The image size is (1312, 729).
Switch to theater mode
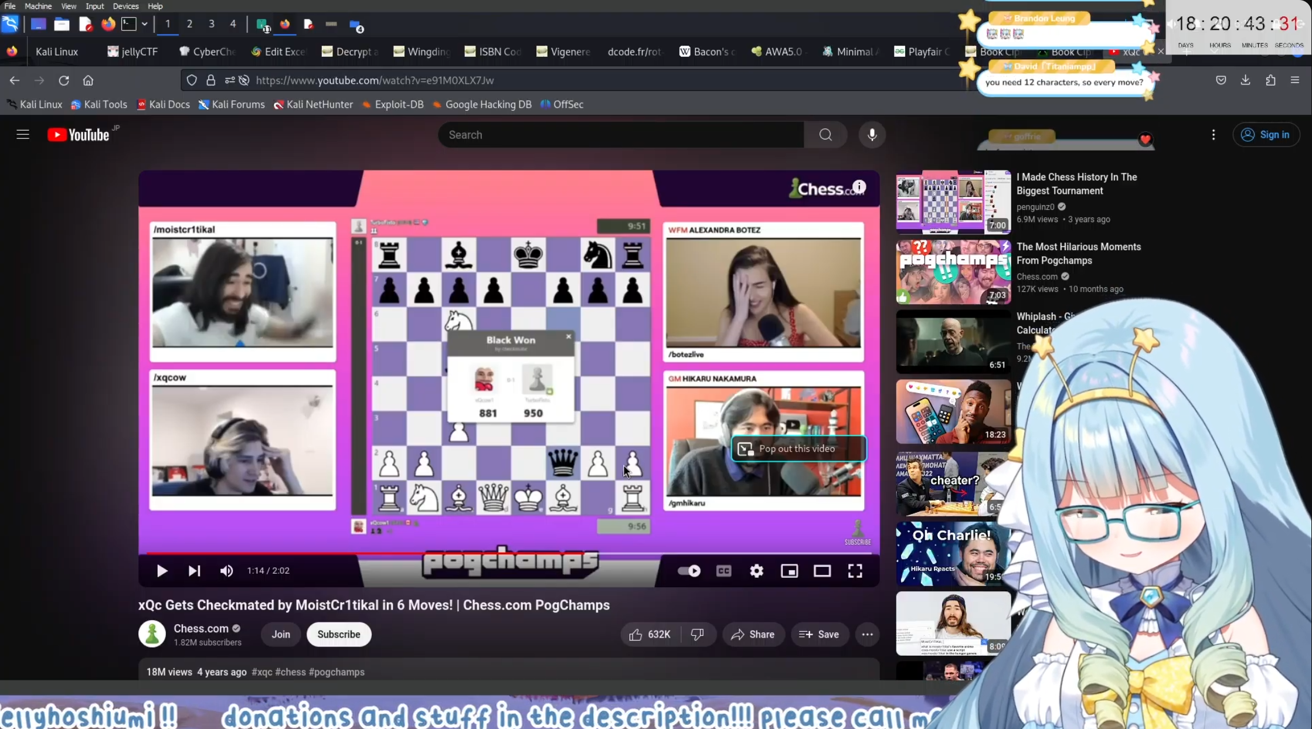(822, 571)
